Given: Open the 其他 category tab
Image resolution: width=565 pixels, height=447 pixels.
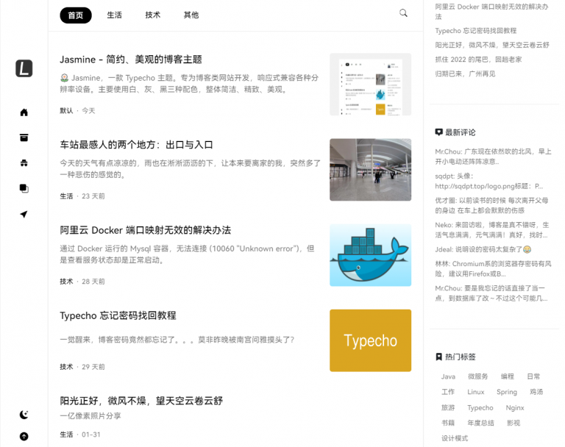Looking at the screenshot, I should tap(191, 15).
